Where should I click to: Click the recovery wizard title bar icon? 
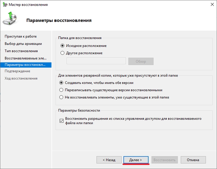tap(5, 5)
